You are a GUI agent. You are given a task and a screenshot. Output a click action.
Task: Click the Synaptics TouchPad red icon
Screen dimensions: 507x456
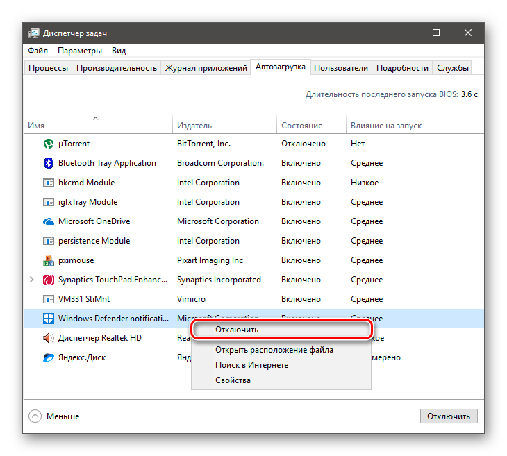click(x=49, y=280)
